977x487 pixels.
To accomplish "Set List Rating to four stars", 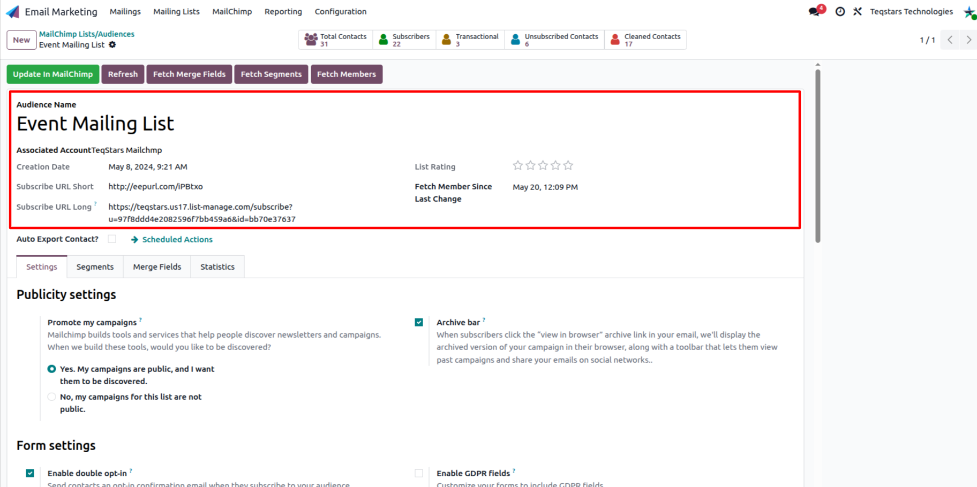I will (x=555, y=166).
